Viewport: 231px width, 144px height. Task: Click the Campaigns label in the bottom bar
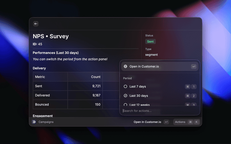pos(46,122)
